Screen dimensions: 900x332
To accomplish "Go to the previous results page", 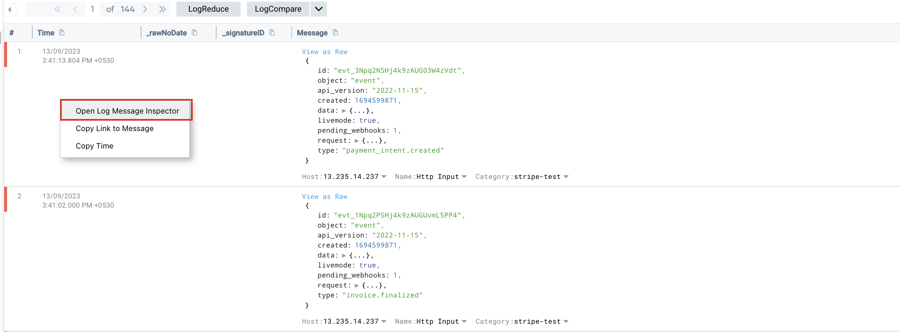I will click(75, 9).
